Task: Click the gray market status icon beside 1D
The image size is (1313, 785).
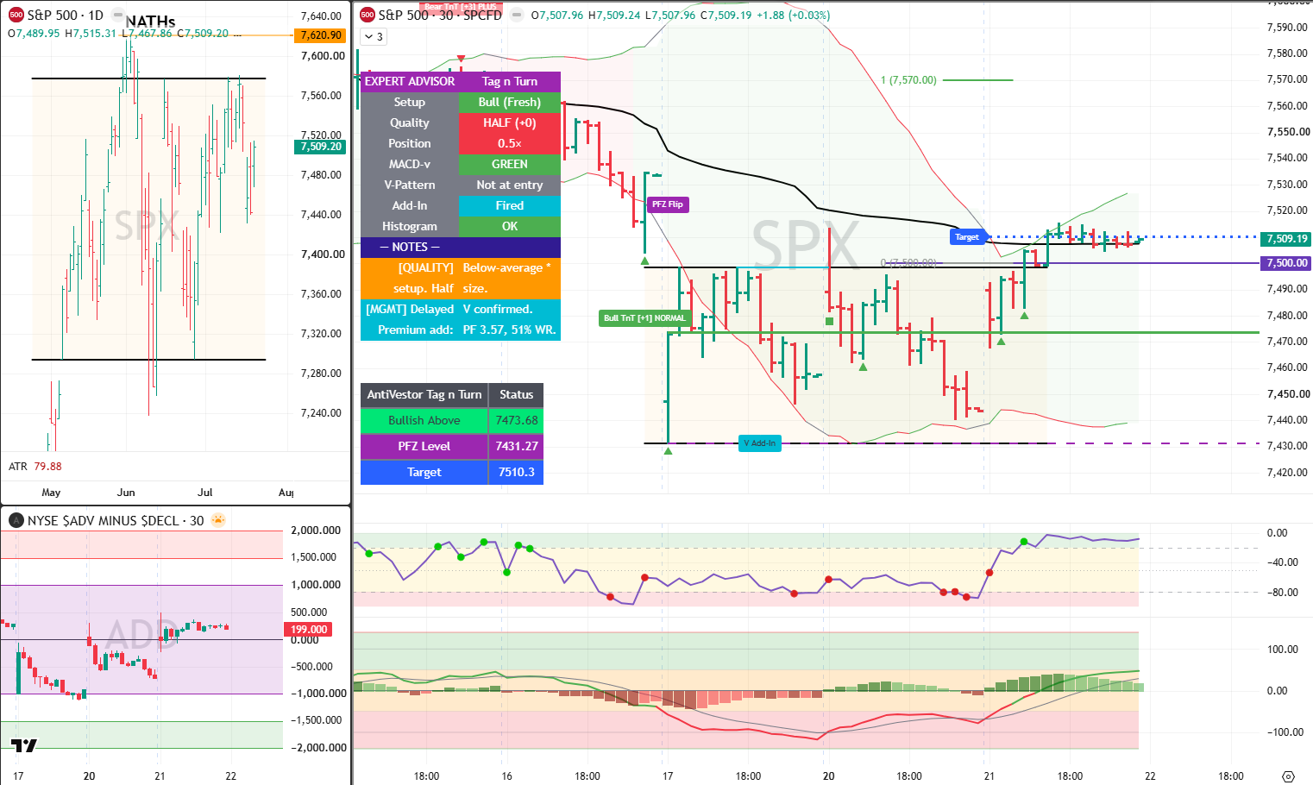Action: [x=118, y=15]
